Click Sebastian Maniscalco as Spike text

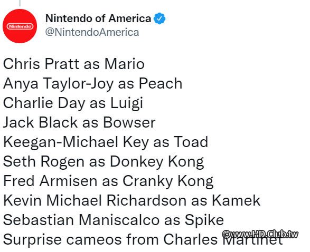coord(114,220)
